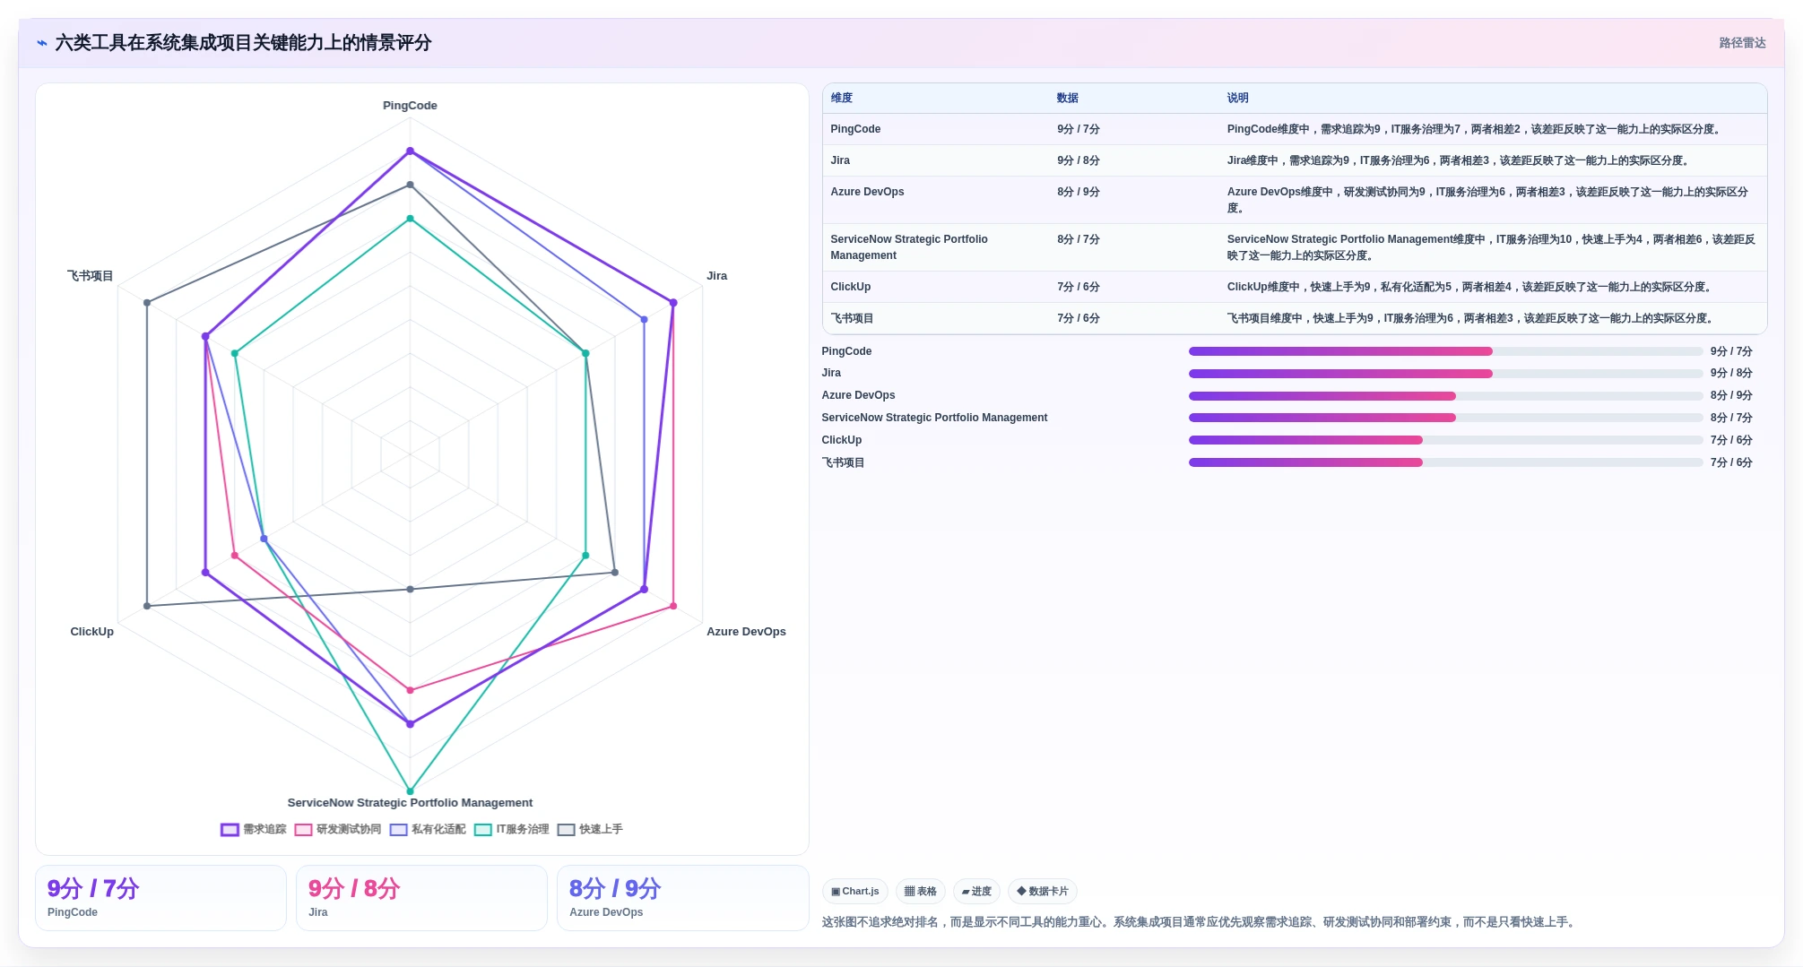
Task: Click the Azure DevOps progress bar
Action: (x=1445, y=396)
